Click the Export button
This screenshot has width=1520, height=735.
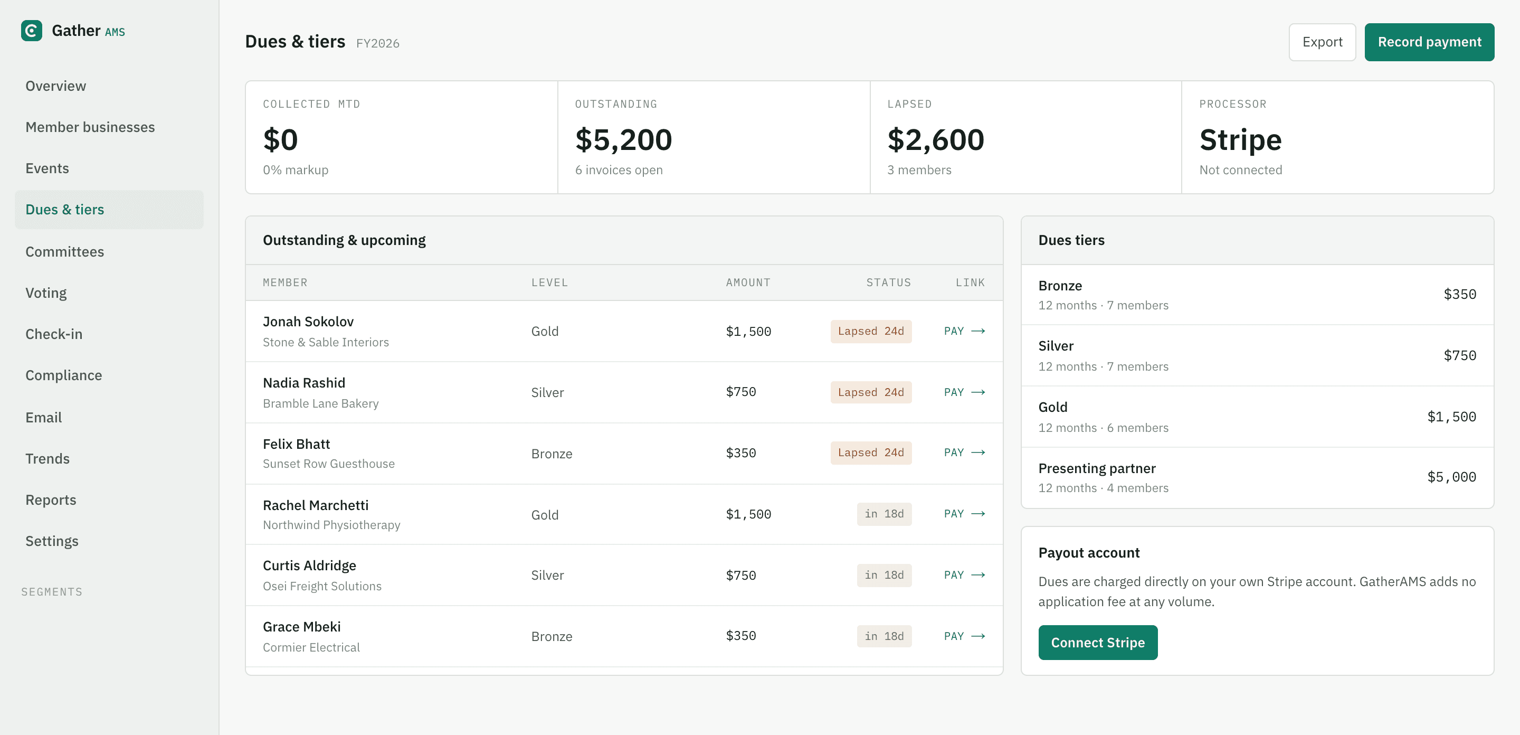coord(1322,43)
